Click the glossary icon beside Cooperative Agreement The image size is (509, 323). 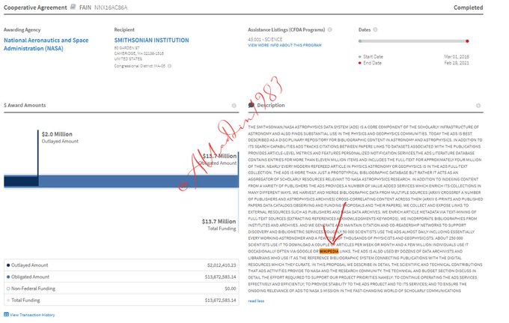point(73,9)
